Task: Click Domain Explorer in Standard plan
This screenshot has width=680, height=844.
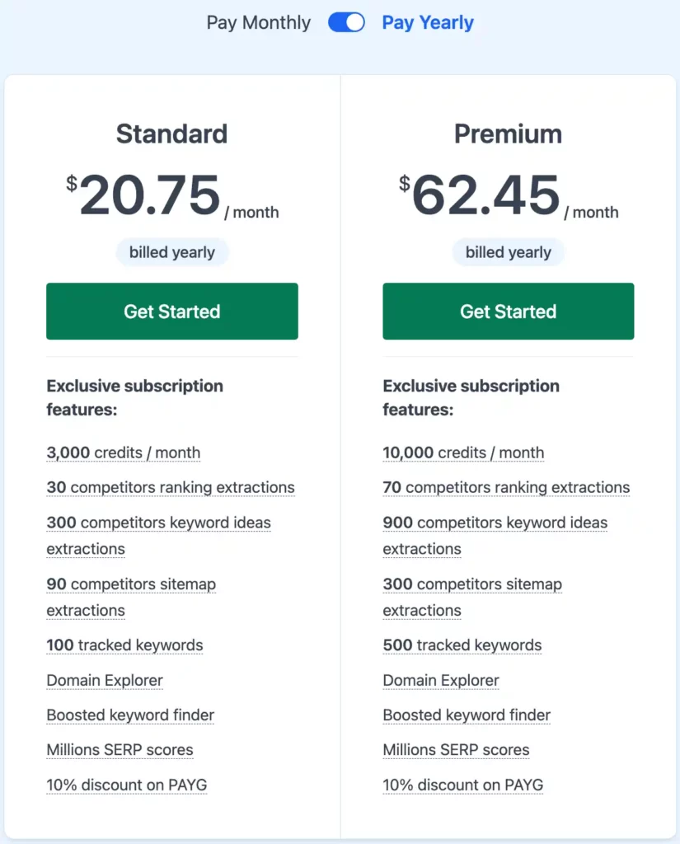Action: point(105,680)
